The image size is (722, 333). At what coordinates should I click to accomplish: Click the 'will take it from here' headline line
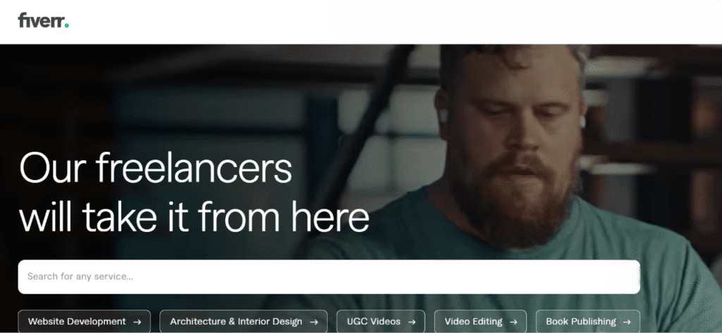click(195, 216)
